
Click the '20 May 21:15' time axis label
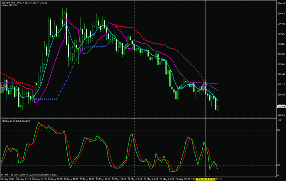click(119, 179)
